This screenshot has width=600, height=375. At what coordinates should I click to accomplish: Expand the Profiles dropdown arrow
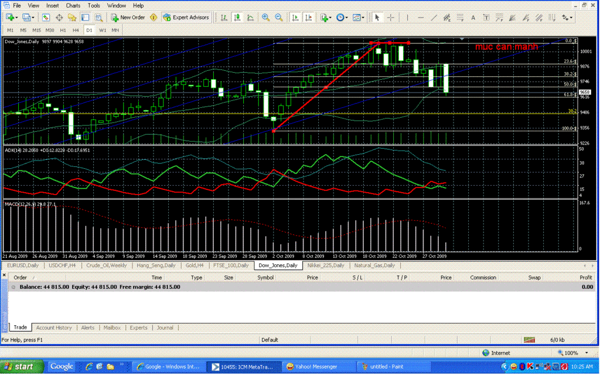click(x=33, y=18)
